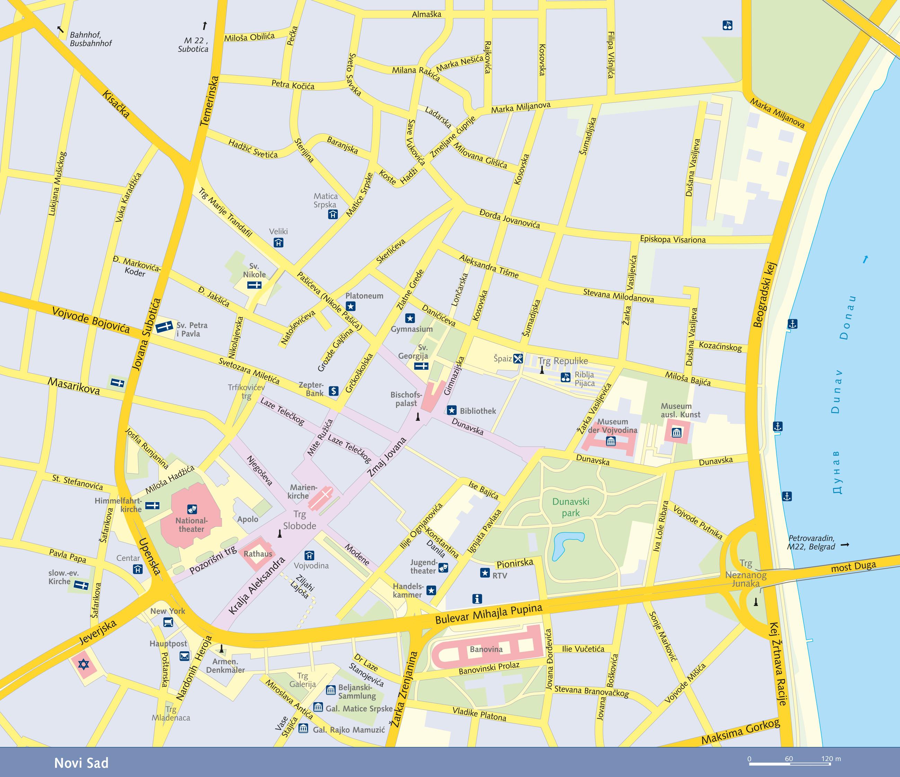The image size is (900, 777).
Task: Click the Zepter-Bank dollar sign icon
Action: (x=334, y=391)
